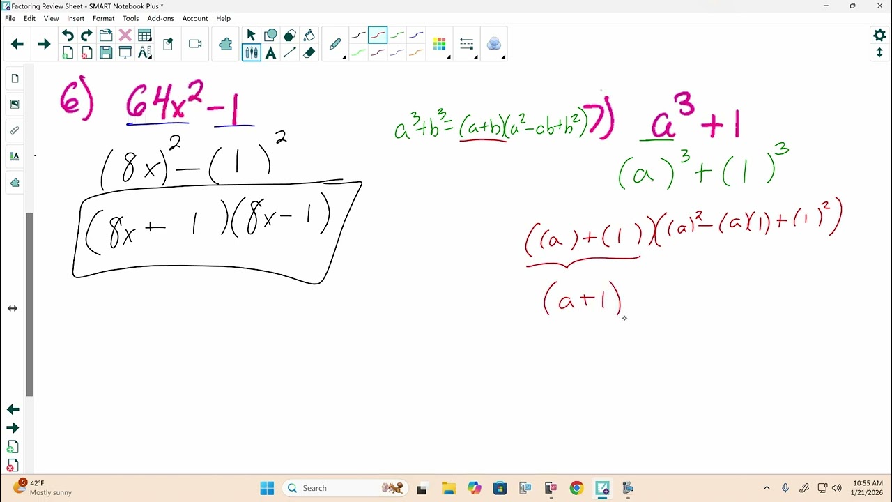
Task: Select the Line tool
Action: pos(290,52)
